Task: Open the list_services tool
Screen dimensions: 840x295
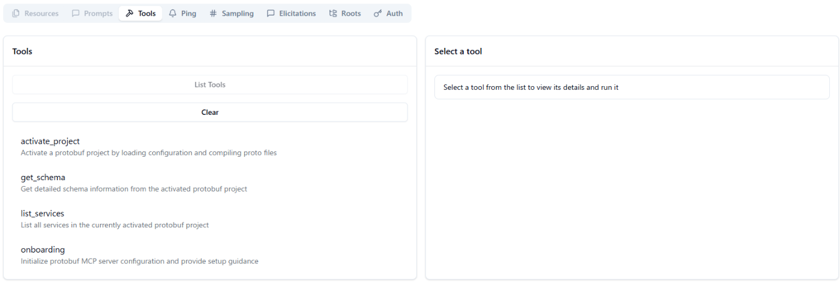Action: click(x=43, y=213)
